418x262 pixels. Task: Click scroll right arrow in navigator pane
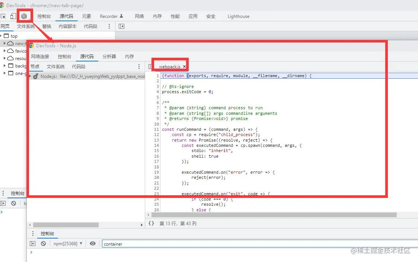click(141, 225)
